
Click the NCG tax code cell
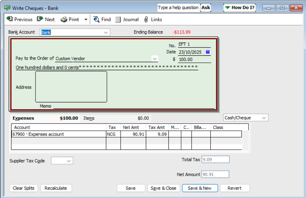pyautogui.click(x=113, y=134)
